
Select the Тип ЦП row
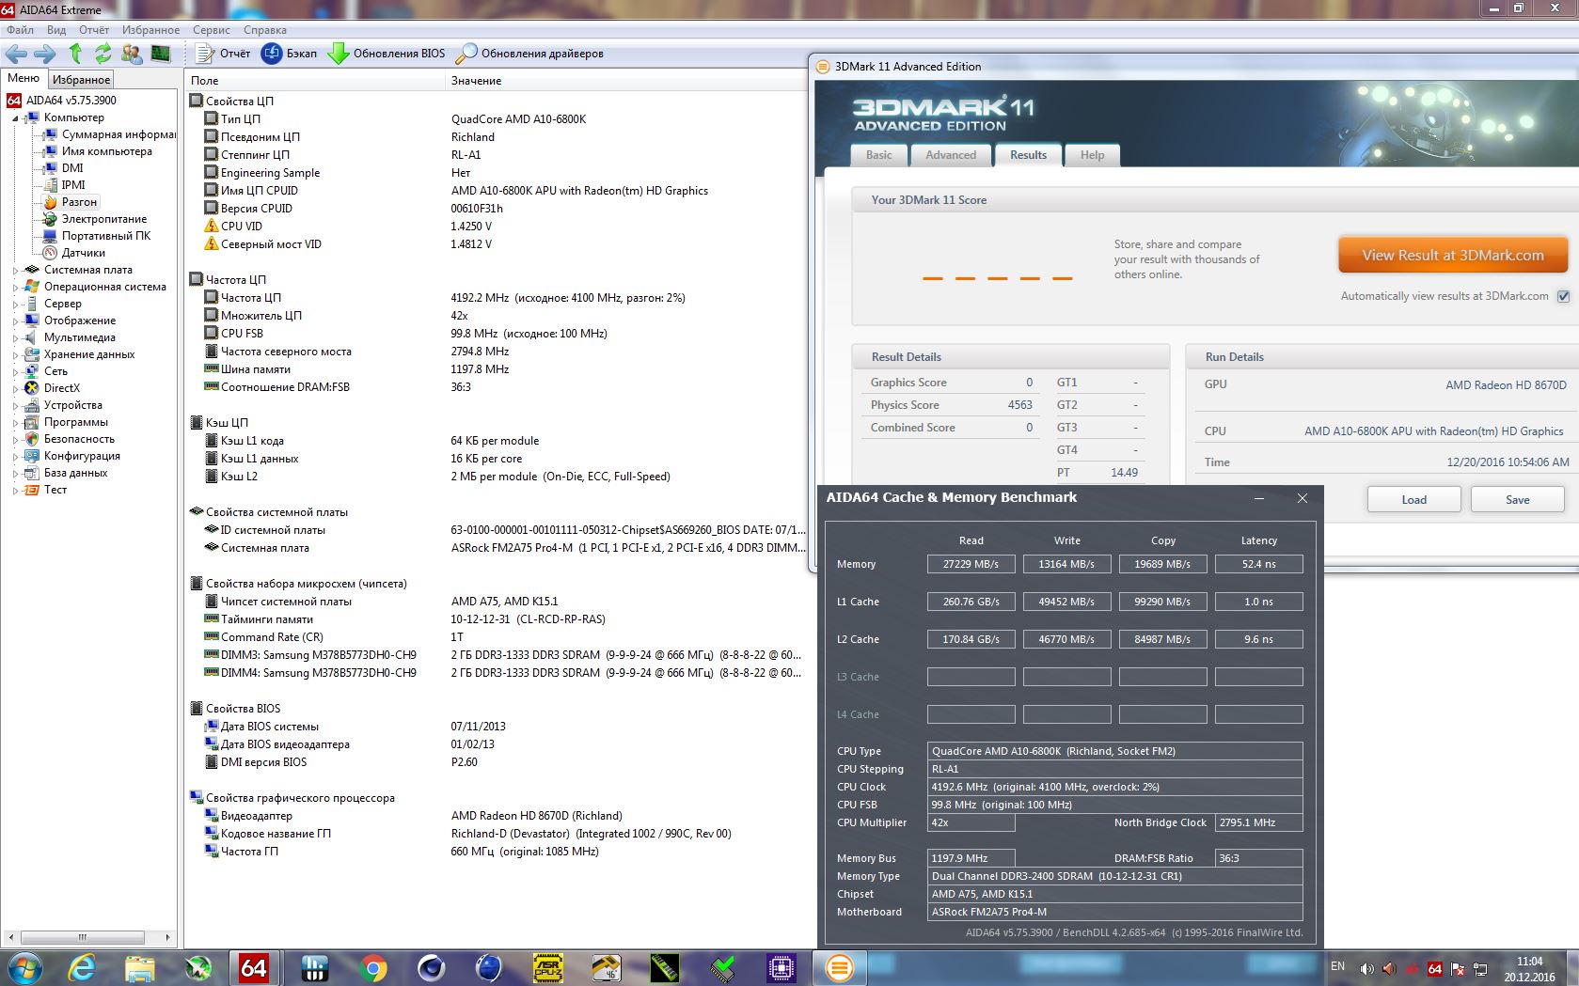pos(497,119)
